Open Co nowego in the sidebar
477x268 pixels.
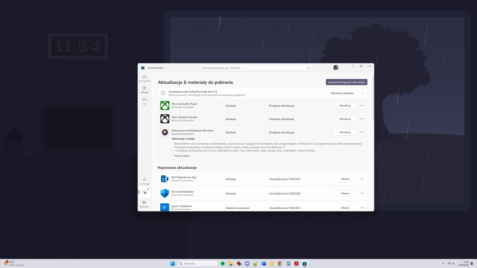[x=144, y=181]
